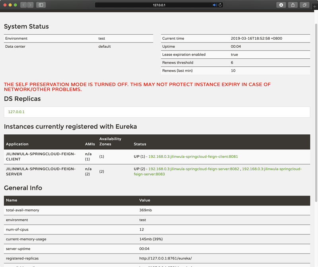The width and height of the screenshot is (318, 267).
Task: Select the registered-replicas row name
Action: pyautogui.click(x=22, y=258)
